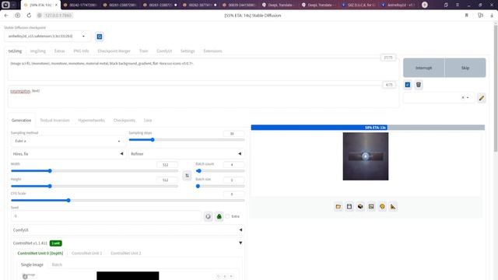
Task: Open the Extras tab
Action: 59,51
